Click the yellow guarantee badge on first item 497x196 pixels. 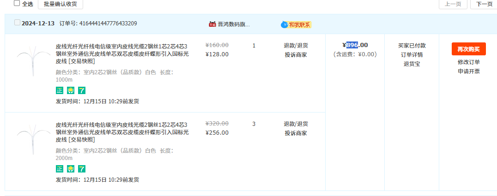[x=71, y=90]
